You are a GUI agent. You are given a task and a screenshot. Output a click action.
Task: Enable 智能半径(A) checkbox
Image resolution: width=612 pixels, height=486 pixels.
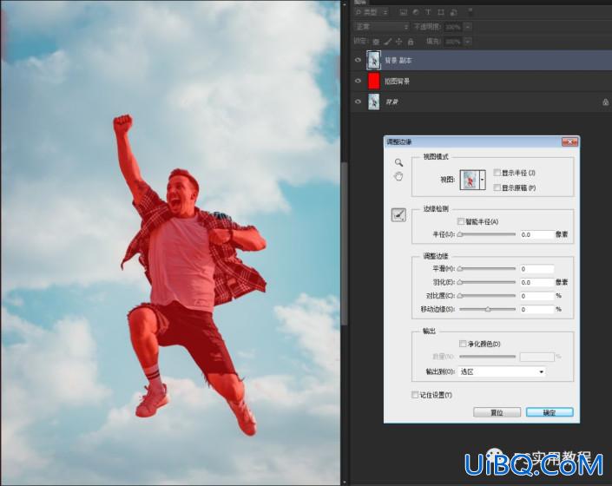pyautogui.click(x=461, y=221)
